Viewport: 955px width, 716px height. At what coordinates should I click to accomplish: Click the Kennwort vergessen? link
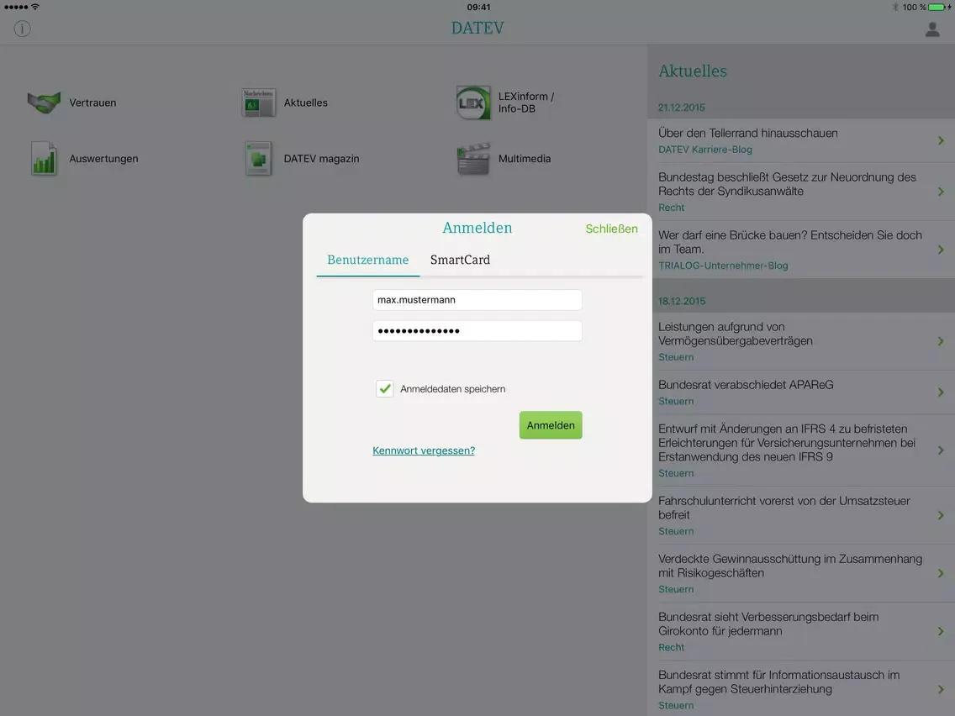(x=424, y=450)
